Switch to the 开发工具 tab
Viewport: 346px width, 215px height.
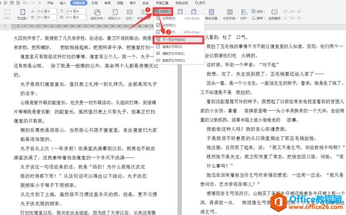point(162,3)
